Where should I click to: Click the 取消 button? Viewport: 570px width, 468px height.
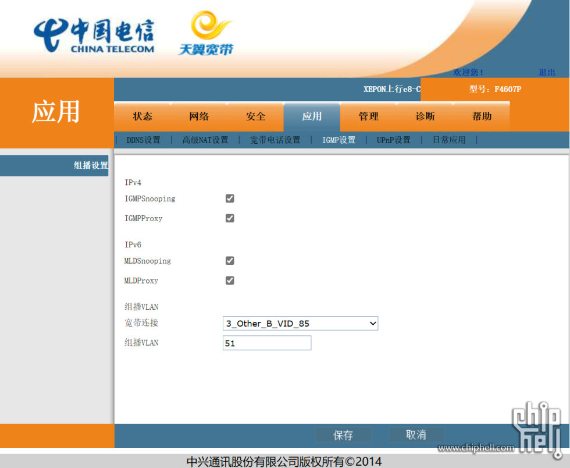[x=416, y=434]
